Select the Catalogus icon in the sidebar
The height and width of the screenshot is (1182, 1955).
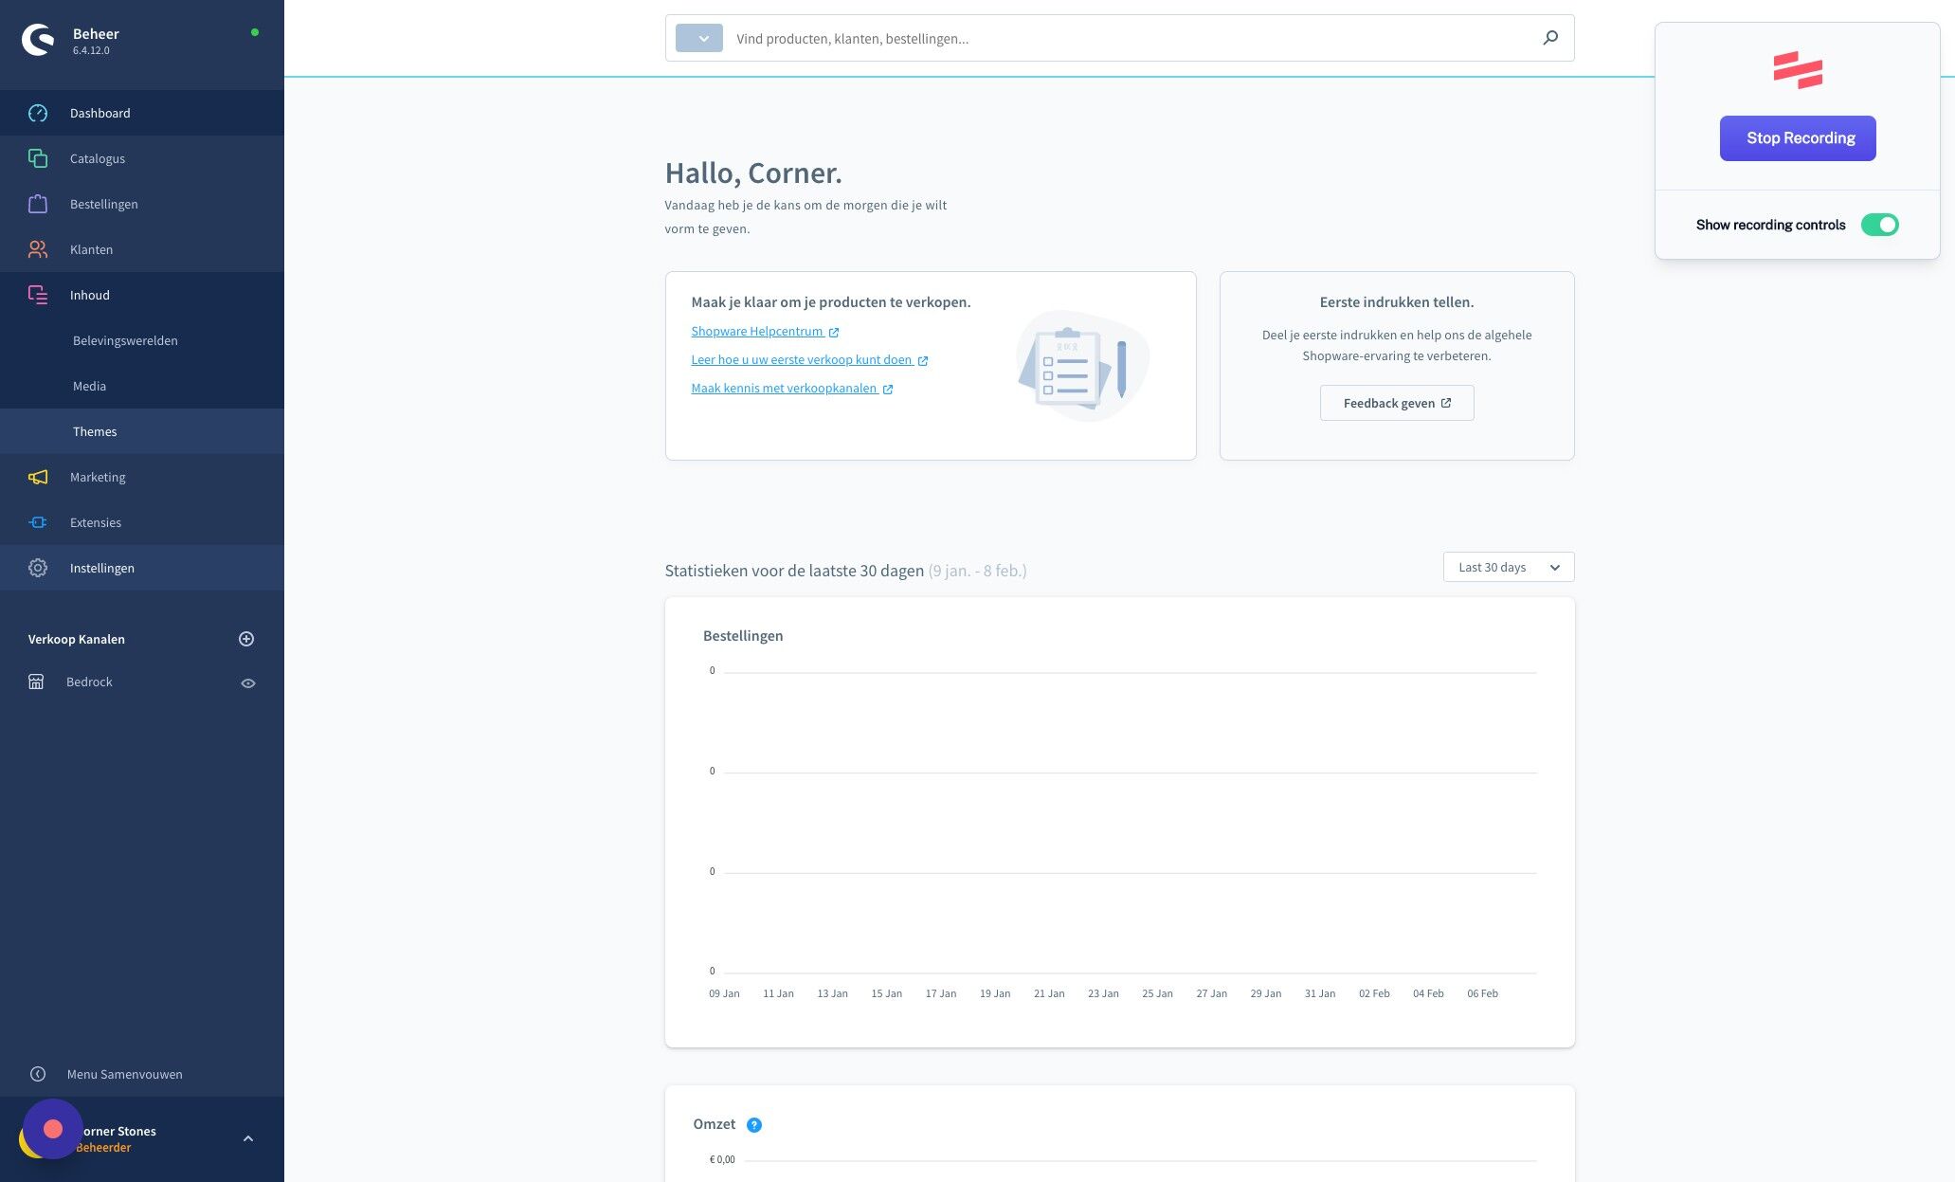point(38,158)
